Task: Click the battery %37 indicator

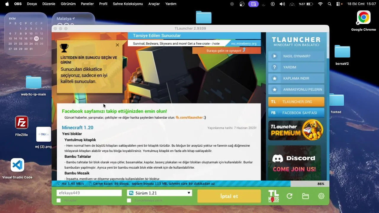Action: (306, 4)
